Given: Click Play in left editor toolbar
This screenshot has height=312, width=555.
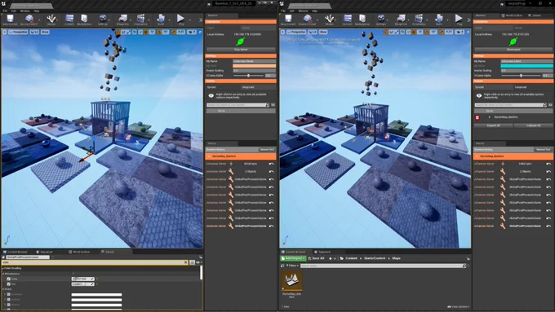Looking at the screenshot, I should click(181, 20).
